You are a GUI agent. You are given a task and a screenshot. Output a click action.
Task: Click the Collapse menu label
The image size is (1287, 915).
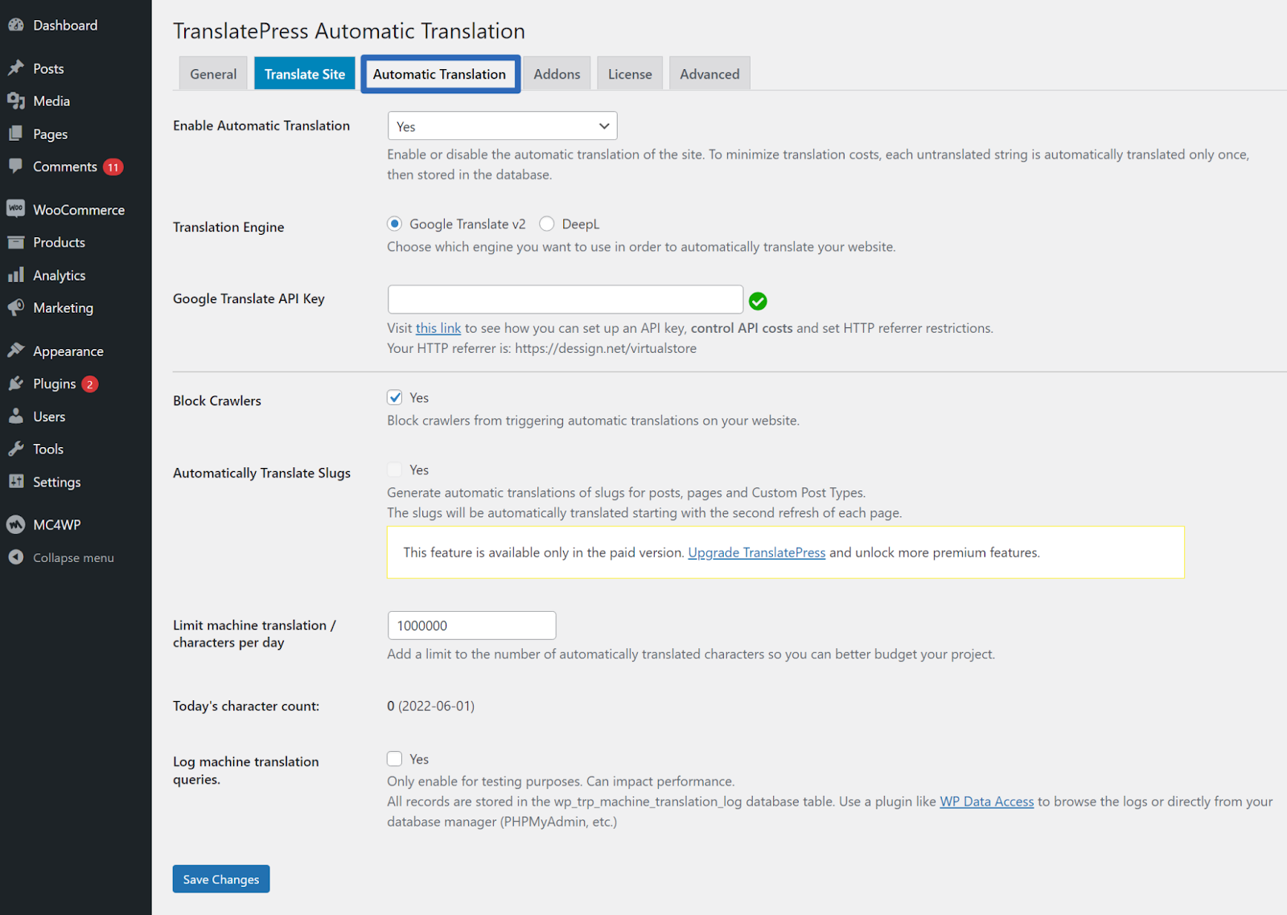73,557
